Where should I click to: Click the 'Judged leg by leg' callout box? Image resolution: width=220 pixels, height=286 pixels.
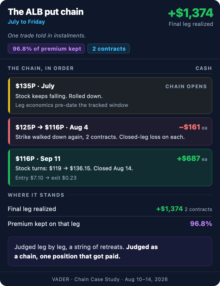110,251
